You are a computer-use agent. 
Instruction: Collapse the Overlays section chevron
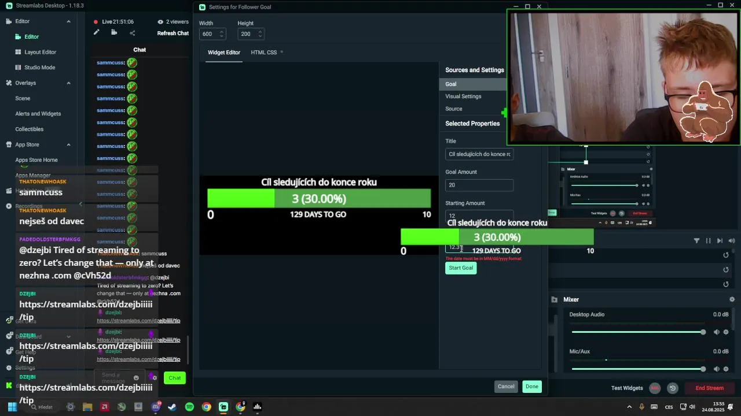(68, 83)
